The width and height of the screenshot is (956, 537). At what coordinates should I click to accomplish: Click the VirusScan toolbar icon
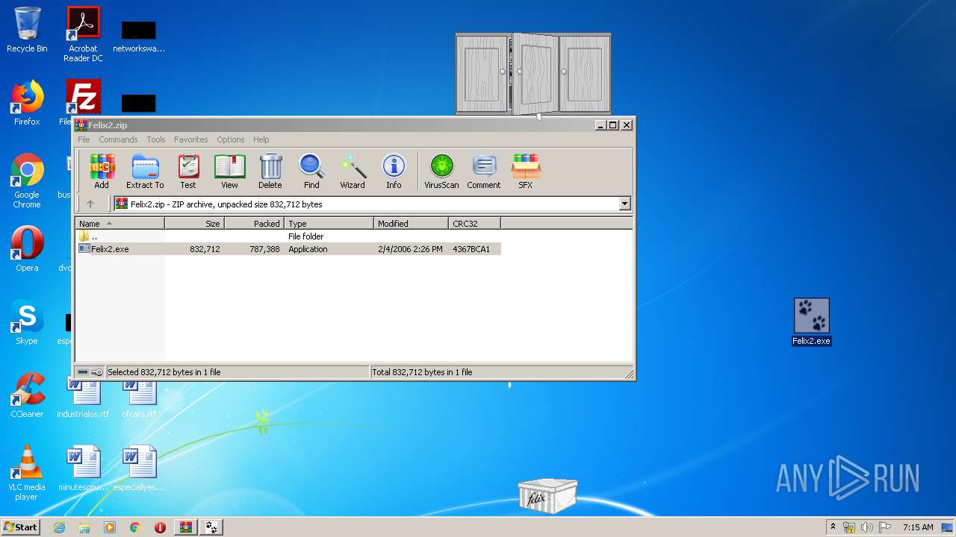(x=441, y=172)
